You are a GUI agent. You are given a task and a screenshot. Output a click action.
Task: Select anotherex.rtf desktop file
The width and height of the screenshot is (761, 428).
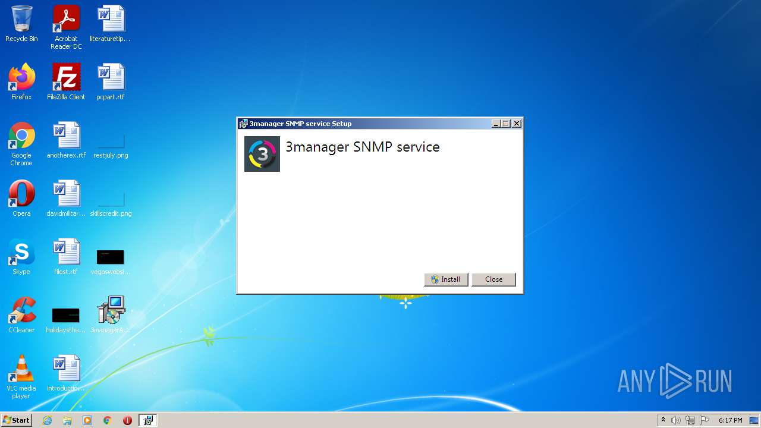[66, 140]
